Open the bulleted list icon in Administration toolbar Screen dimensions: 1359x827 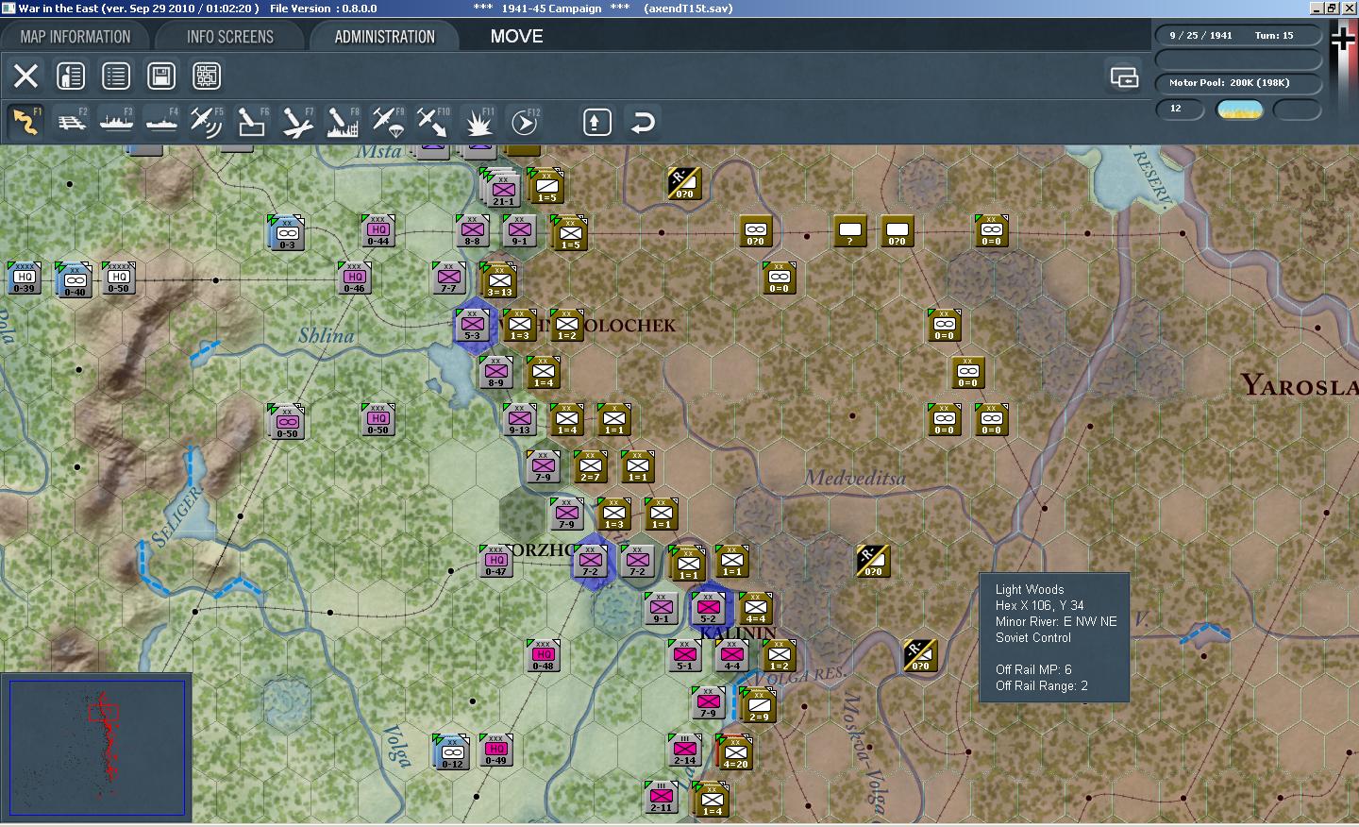pyautogui.click(x=116, y=76)
